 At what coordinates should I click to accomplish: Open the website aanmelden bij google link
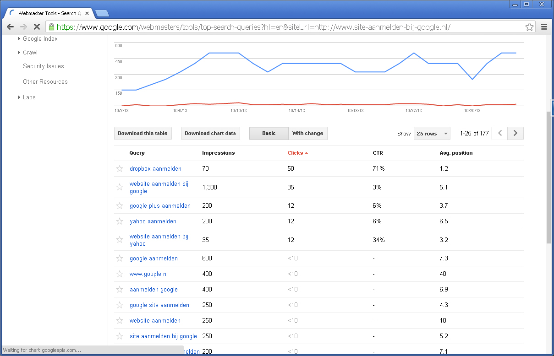tap(159, 188)
